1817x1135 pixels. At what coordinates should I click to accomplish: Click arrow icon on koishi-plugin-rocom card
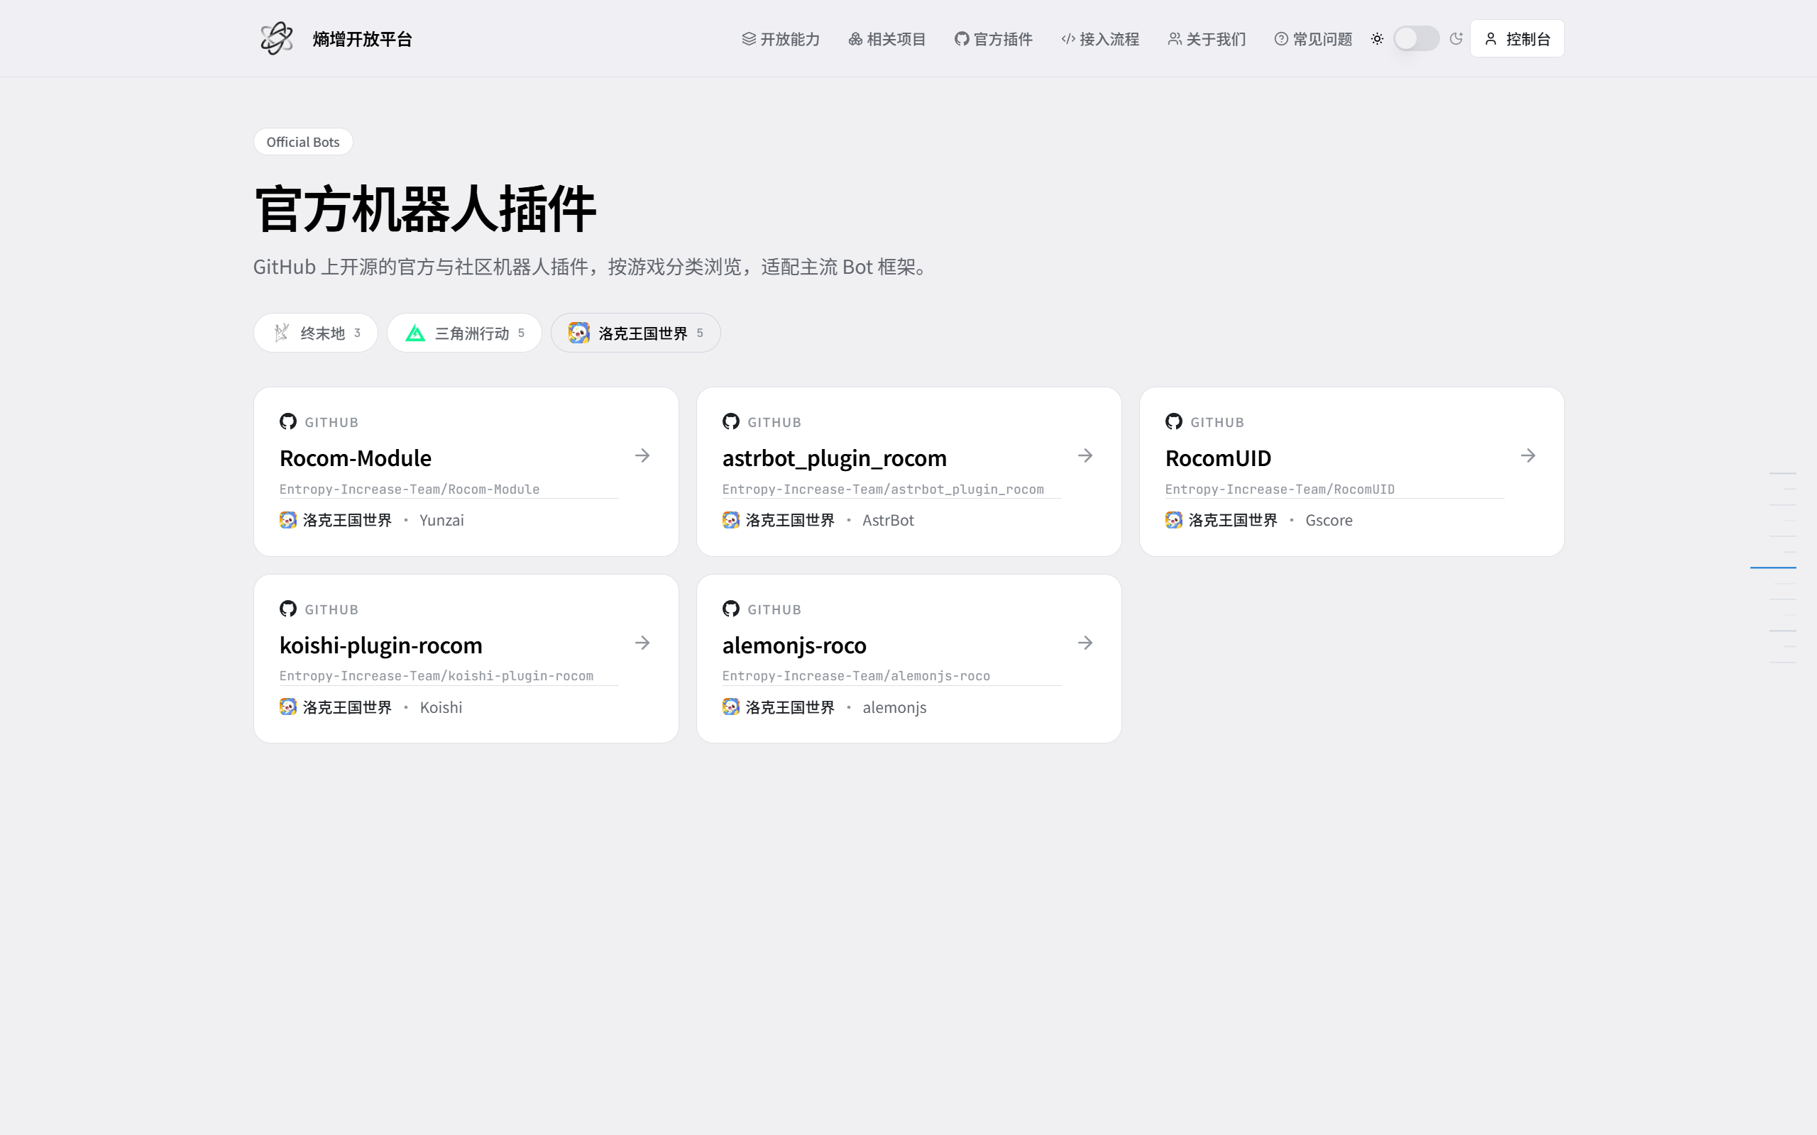click(x=642, y=643)
